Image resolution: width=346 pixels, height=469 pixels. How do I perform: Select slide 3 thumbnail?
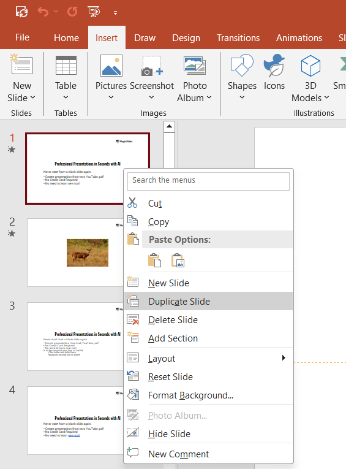coord(75,337)
